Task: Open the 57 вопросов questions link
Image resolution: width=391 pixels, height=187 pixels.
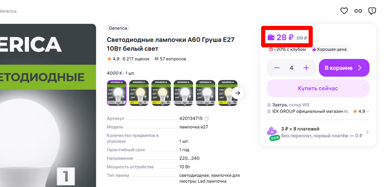Action: 170,59
